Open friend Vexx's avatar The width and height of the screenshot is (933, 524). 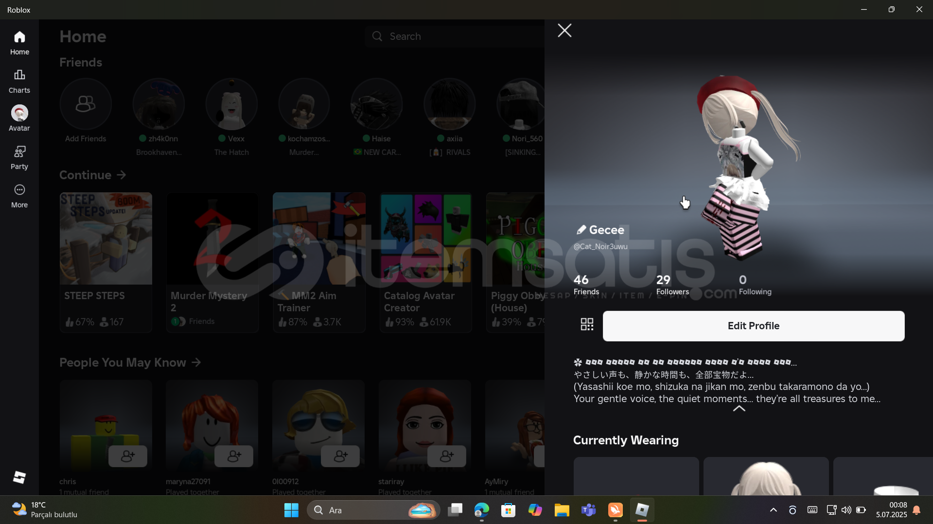tap(231, 104)
